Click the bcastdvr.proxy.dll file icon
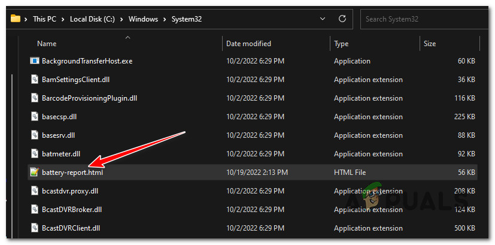This screenshot has height=245, width=495. pyautogui.click(x=34, y=191)
